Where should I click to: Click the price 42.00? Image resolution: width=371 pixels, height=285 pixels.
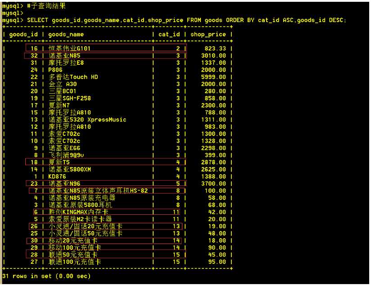pyautogui.click(x=217, y=212)
